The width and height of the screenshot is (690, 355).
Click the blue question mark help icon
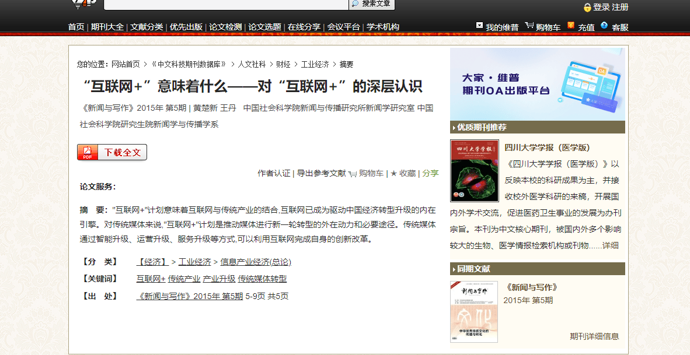(604, 26)
